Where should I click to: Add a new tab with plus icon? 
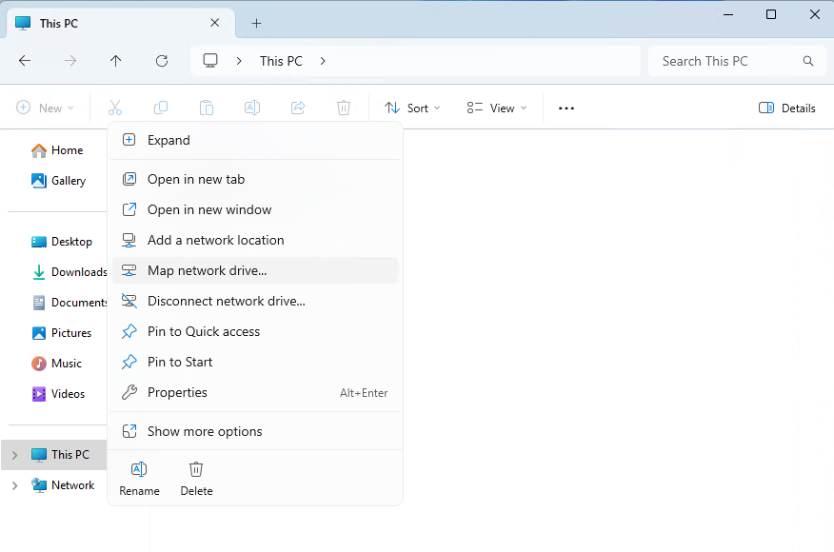(x=256, y=24)
